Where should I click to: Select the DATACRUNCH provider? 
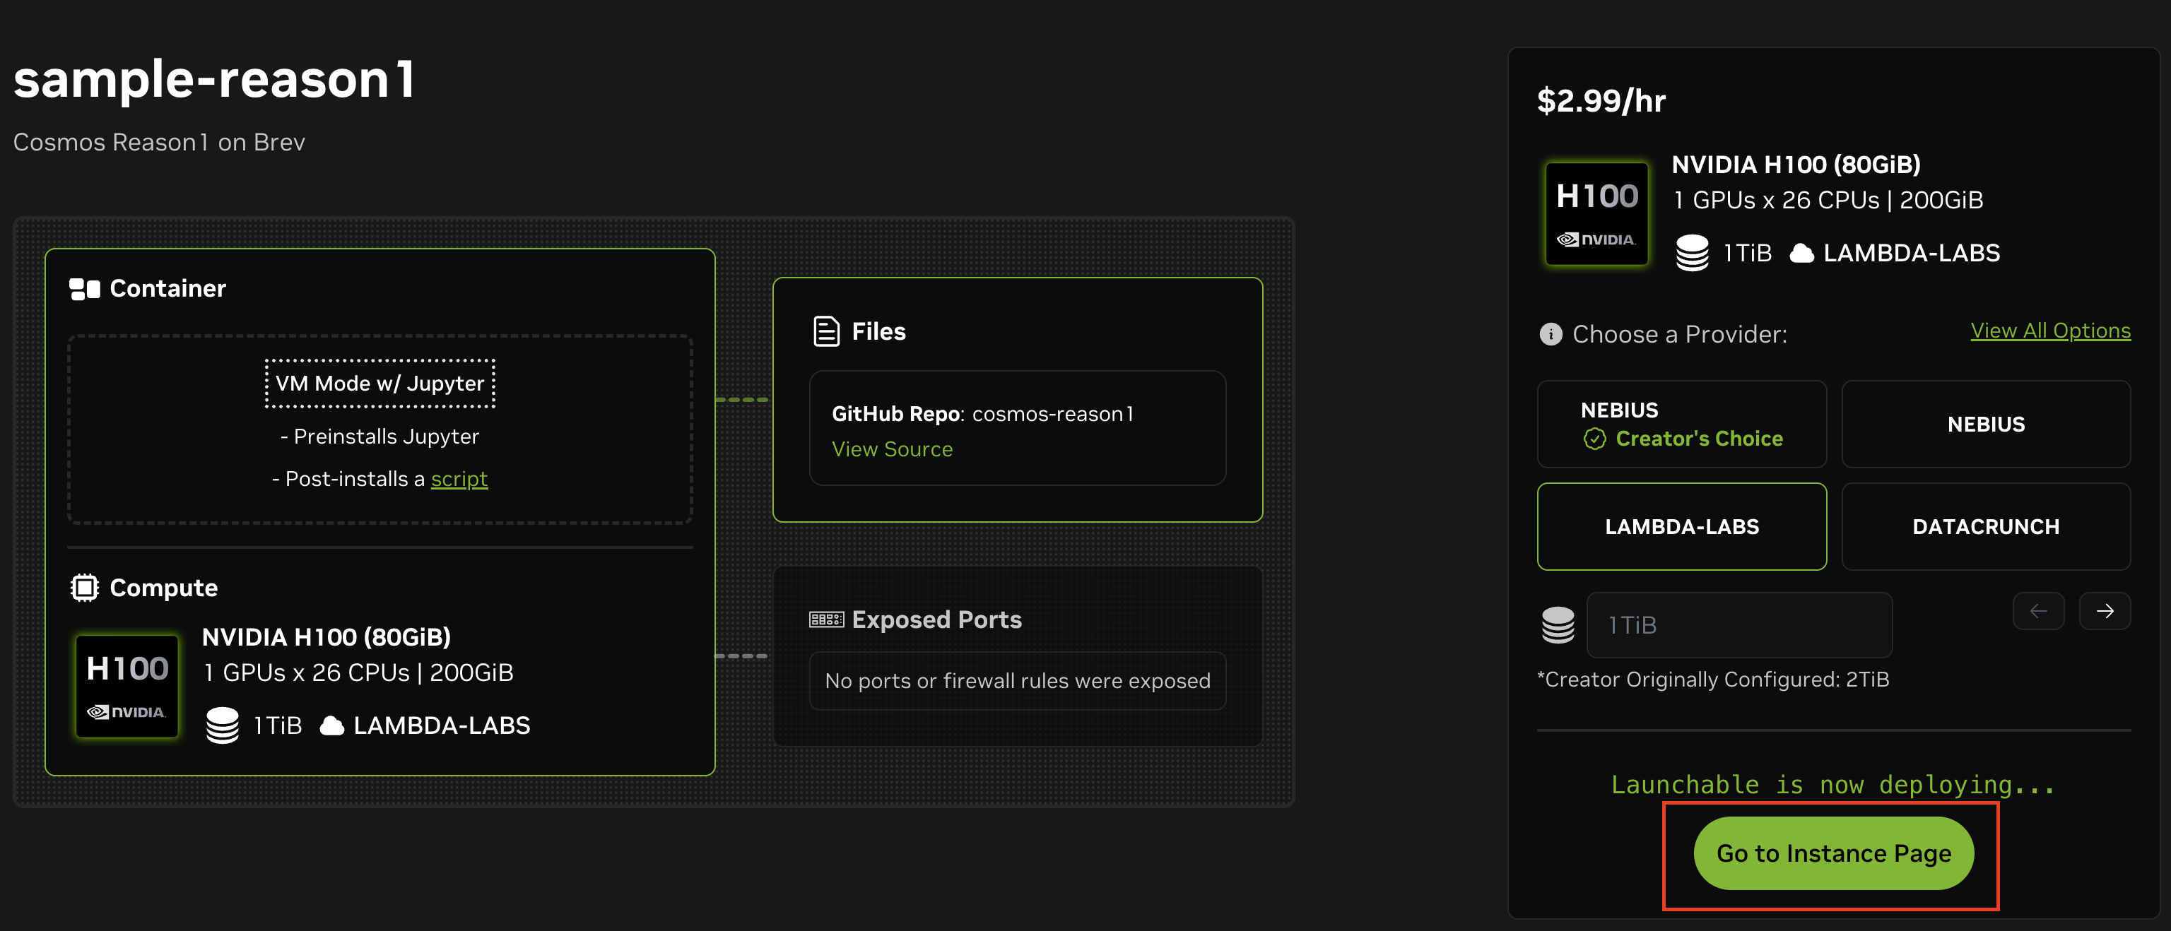[1986, 526]
